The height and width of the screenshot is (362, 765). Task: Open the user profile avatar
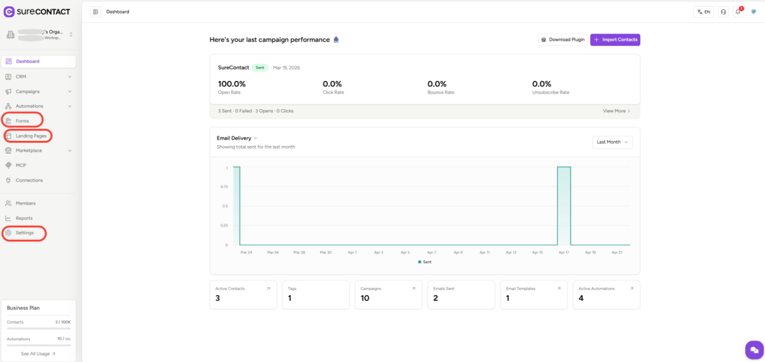pyautogui.click(x=753, y=11)
